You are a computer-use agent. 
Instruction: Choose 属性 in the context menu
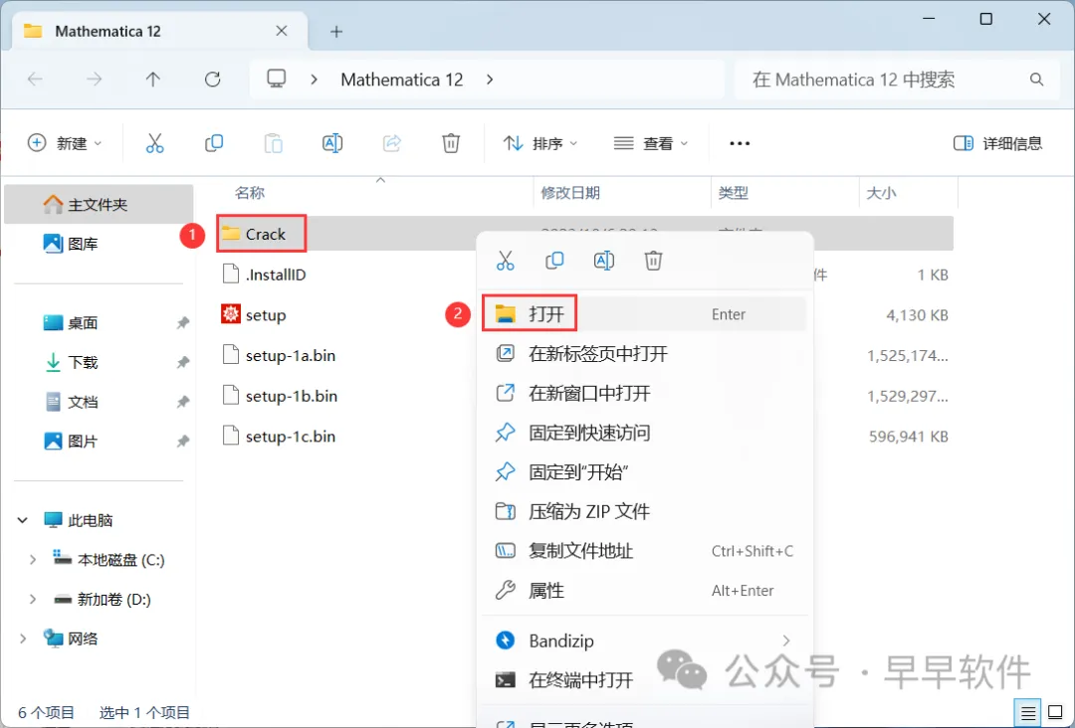click(644, 591)
